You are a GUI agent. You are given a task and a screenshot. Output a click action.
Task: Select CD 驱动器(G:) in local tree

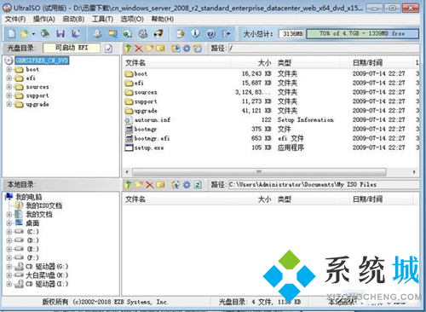(x=47, y=267)
